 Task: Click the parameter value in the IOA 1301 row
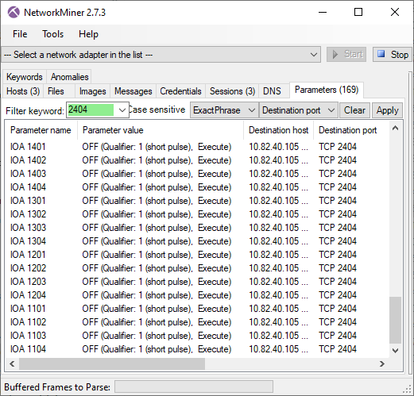click(x=157, y=201)
